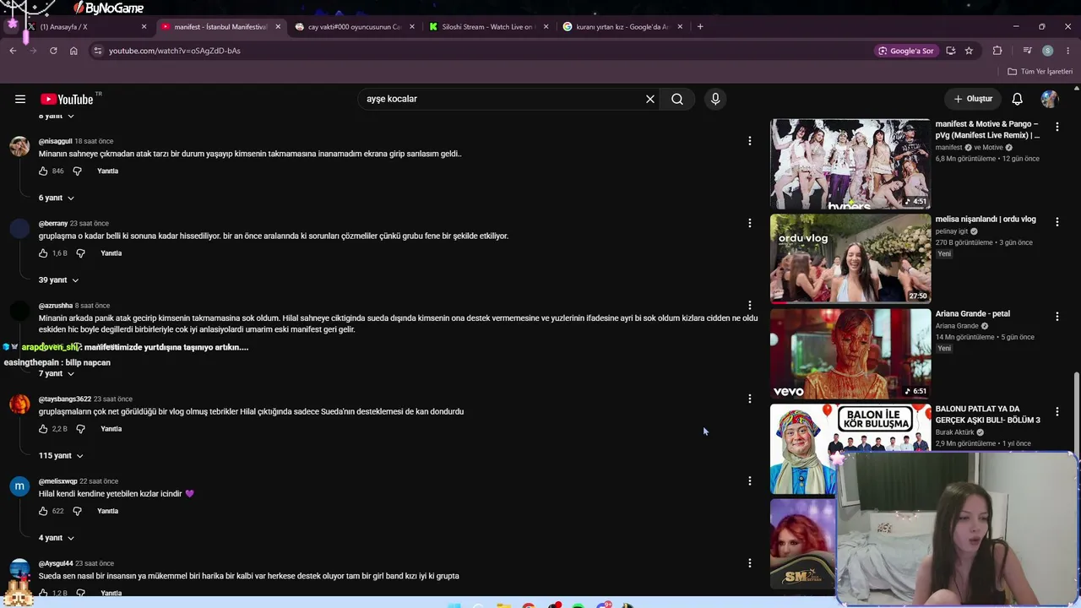Open @Aysgul44's channel link
The width and height of the screenshot is (1081, 608).
tap(56, 563)
